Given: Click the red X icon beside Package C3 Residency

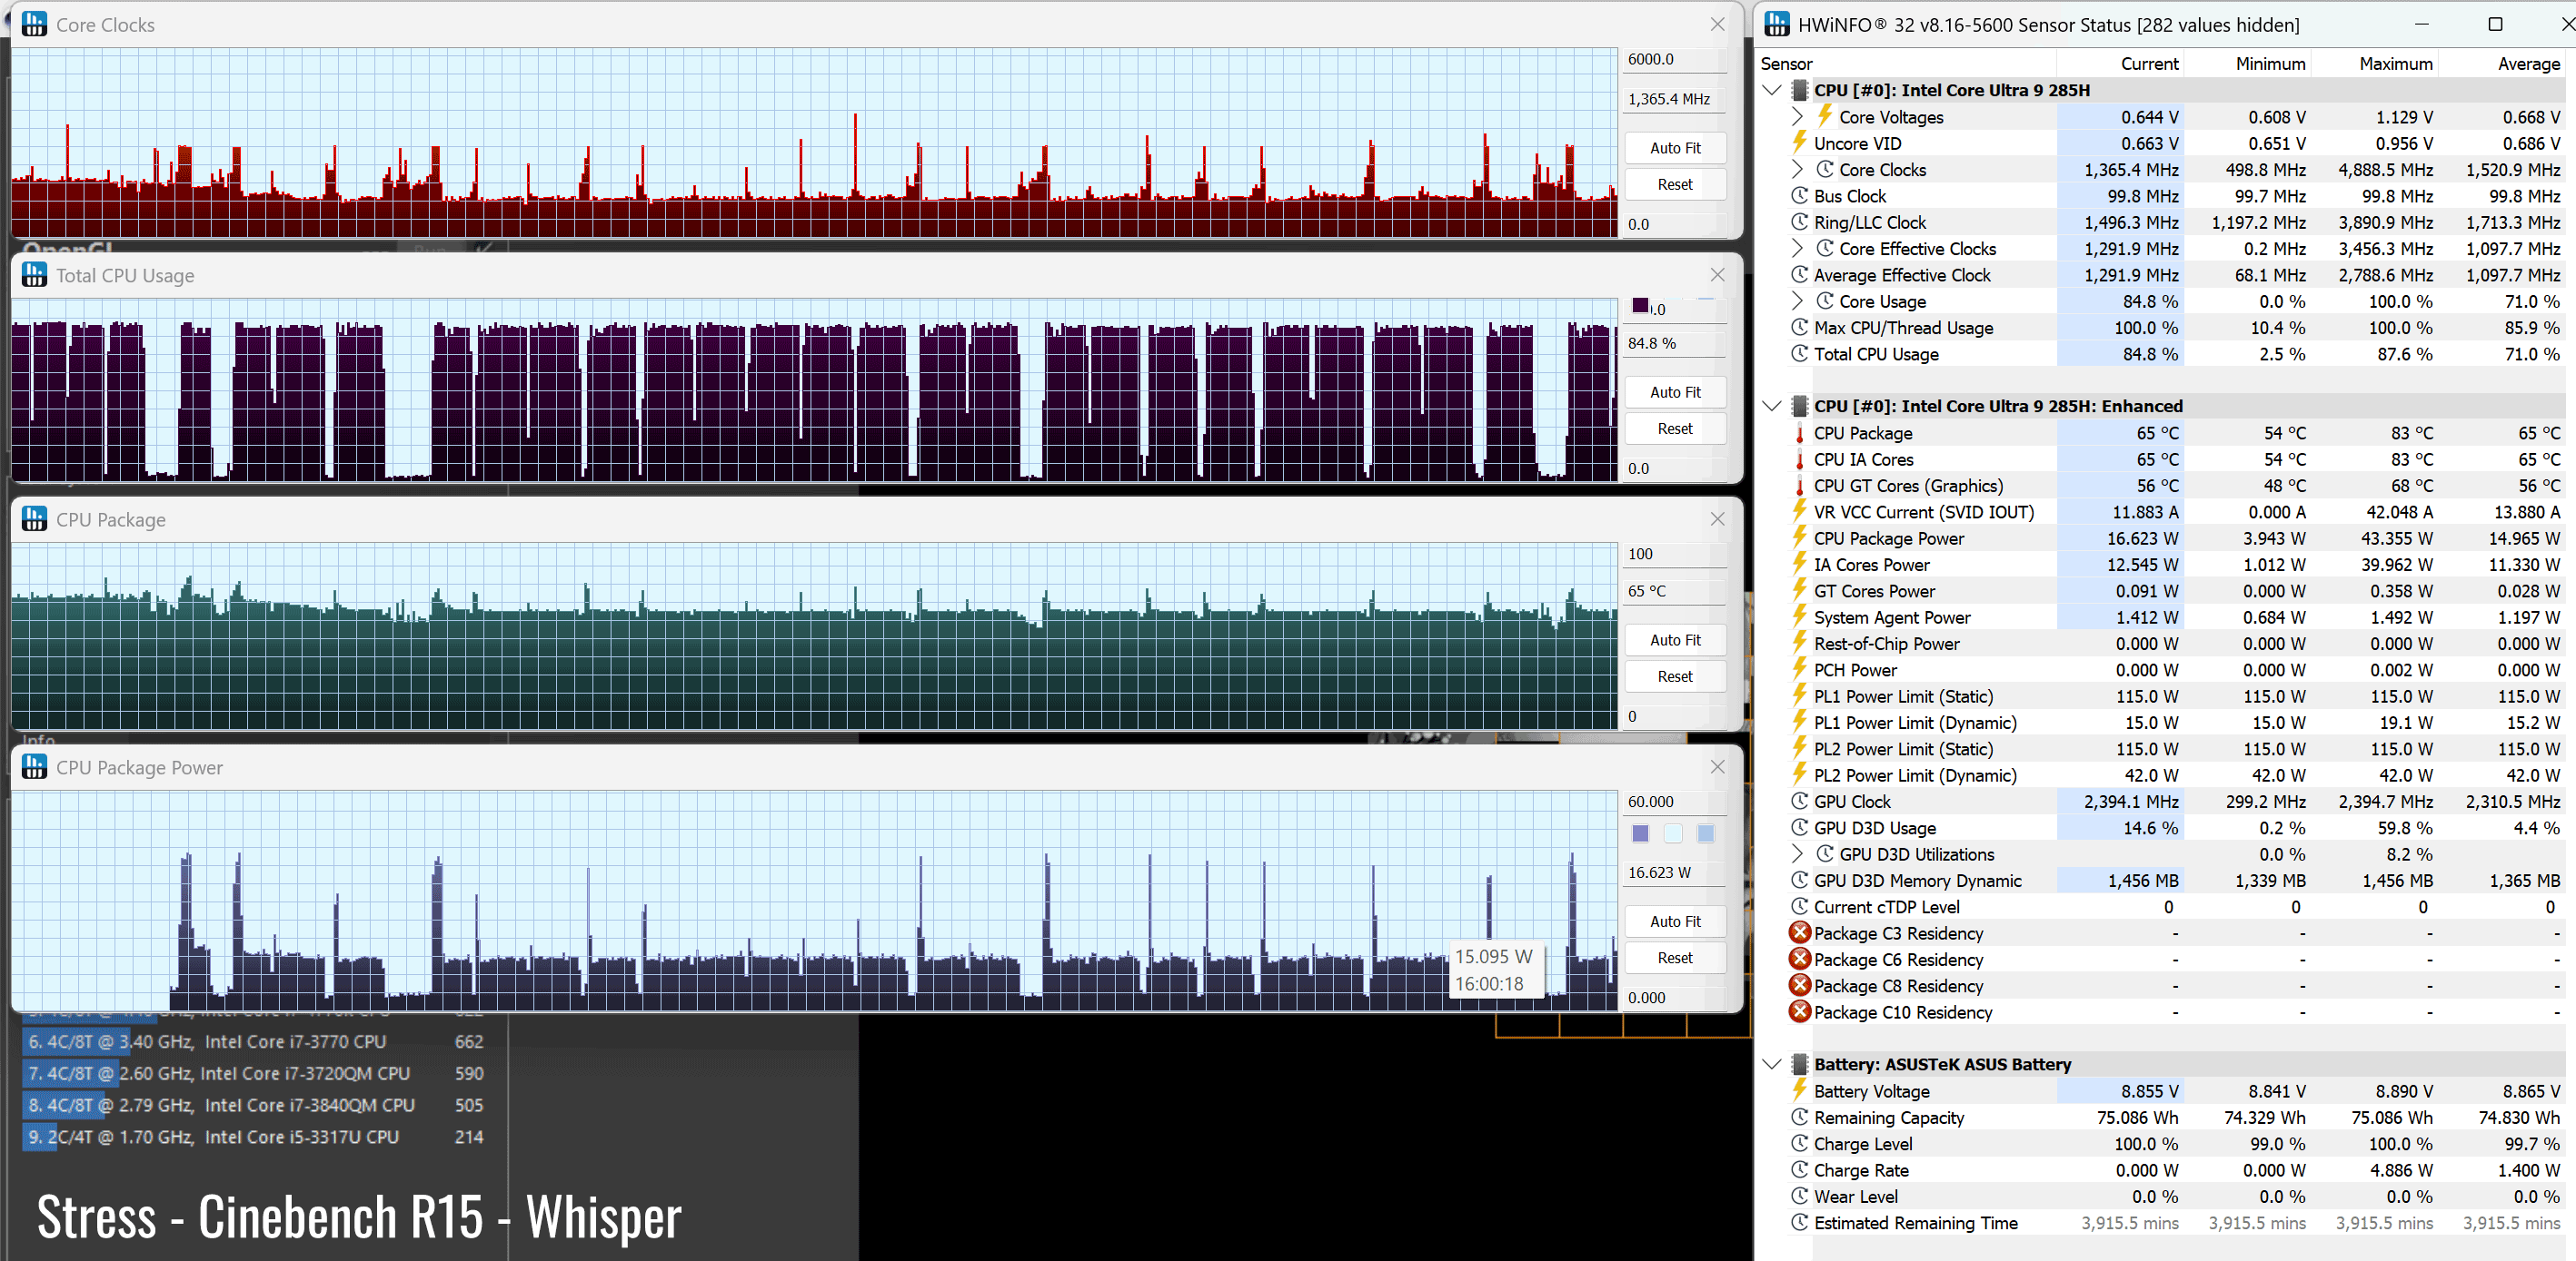Looking at the screenshot, I should [1799, 932].
